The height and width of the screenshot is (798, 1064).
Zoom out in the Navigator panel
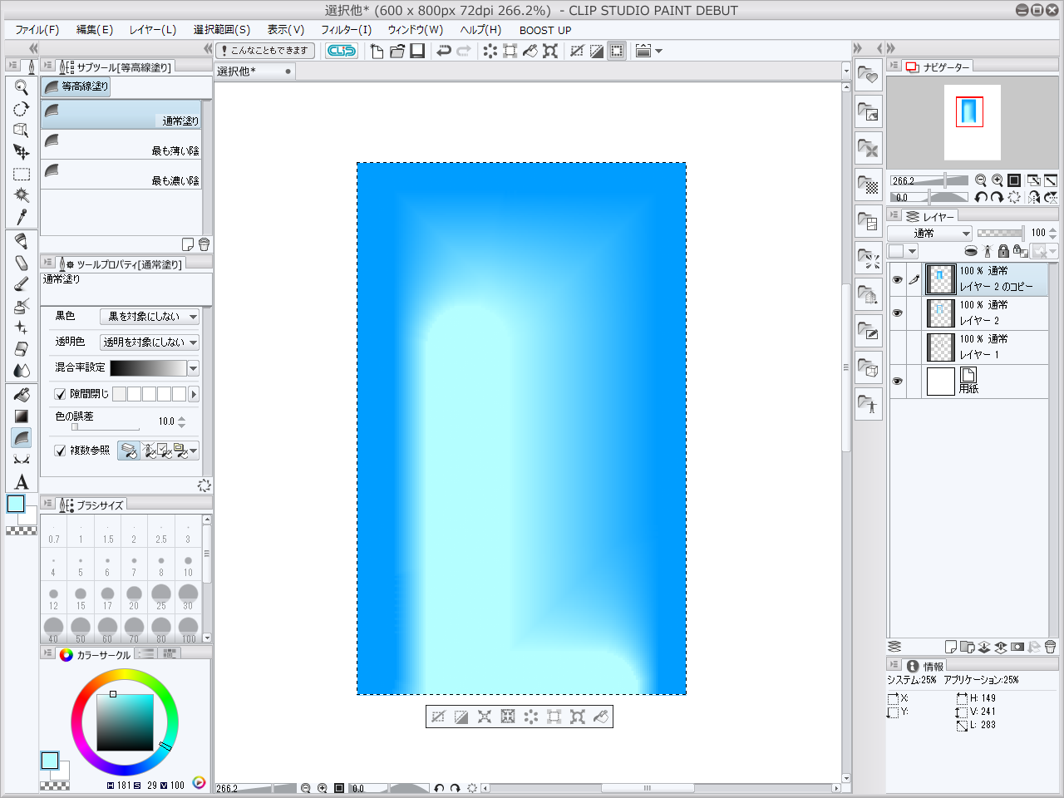pos(981,180)
